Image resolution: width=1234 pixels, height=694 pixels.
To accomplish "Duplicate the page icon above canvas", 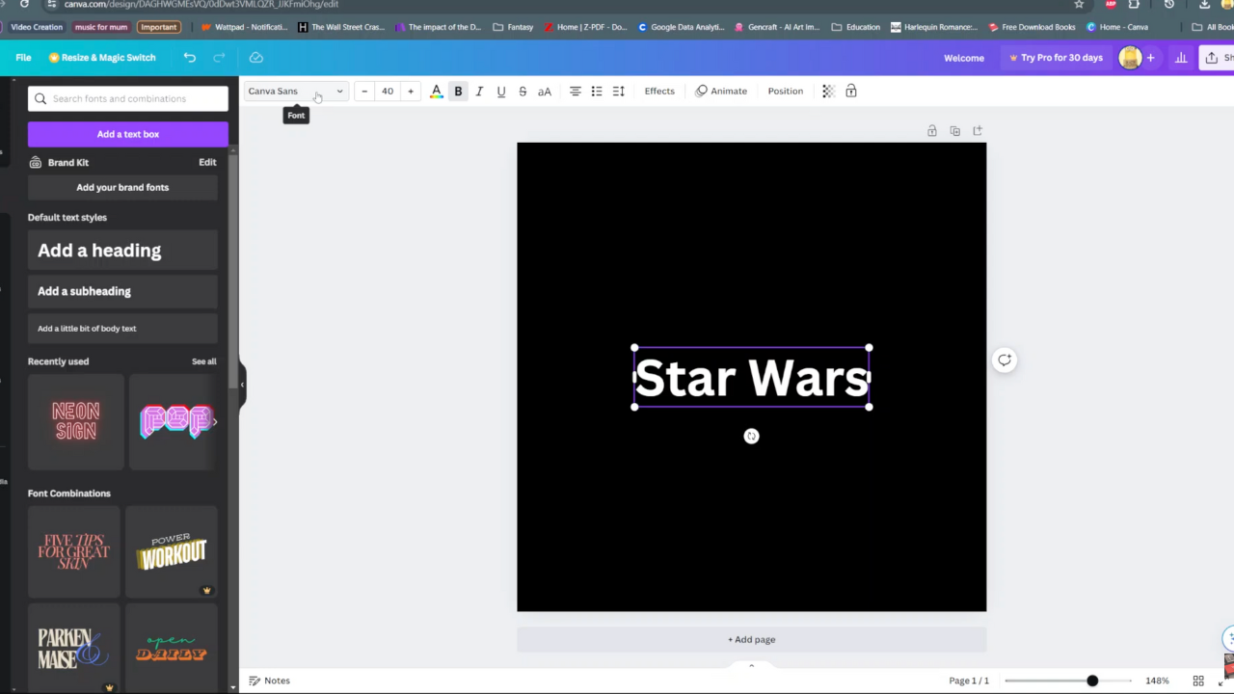I will (954, 131).
